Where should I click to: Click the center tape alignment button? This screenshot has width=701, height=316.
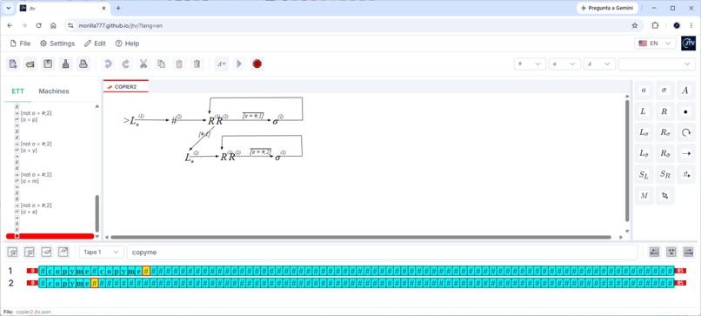tap(671, 252)
